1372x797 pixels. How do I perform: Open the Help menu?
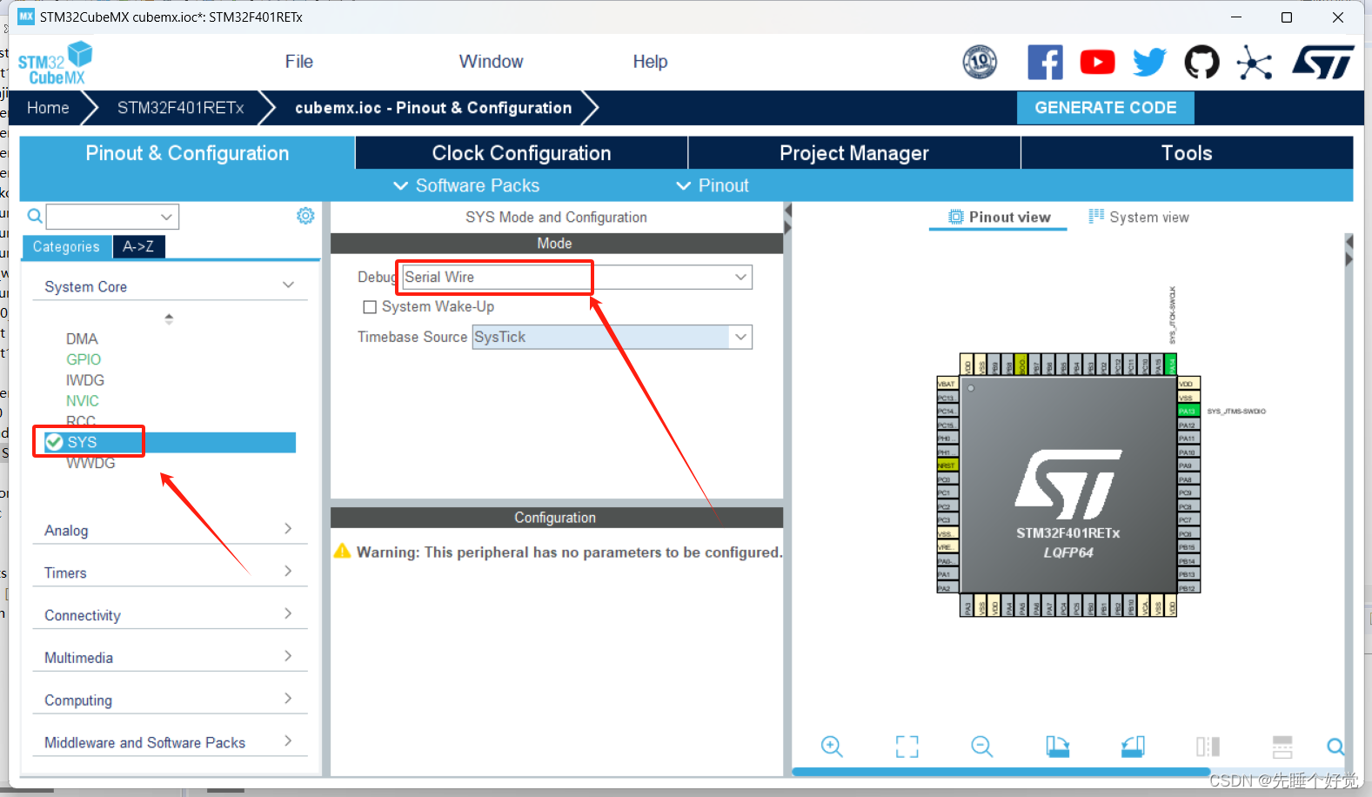650,62
